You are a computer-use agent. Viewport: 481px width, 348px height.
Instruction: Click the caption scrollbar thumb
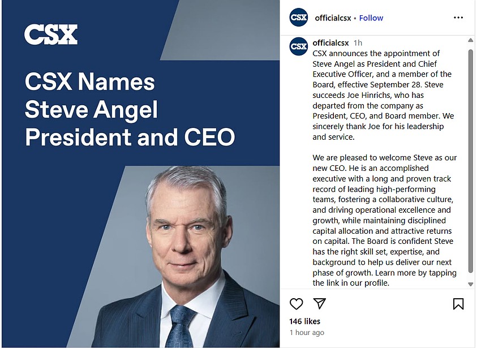(471, 161)
